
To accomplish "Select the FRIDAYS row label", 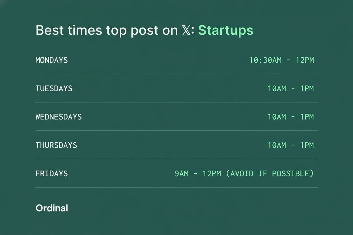I will (52, 173).
